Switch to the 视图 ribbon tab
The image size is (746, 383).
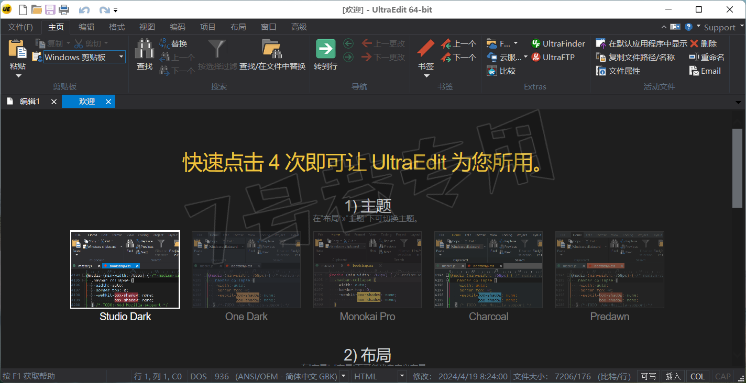147,27
